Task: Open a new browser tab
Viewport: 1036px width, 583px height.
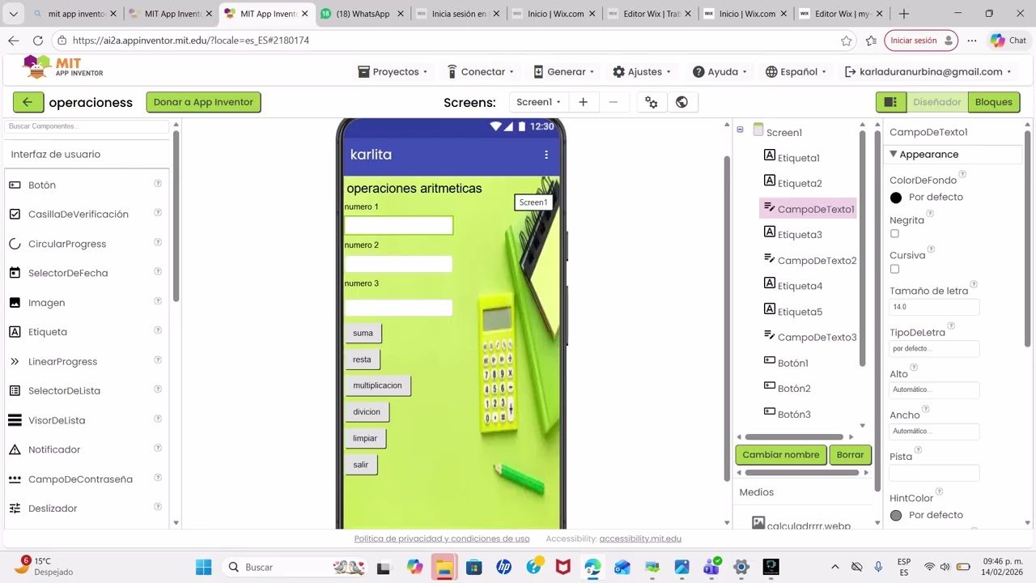Action: pos(904,14)
